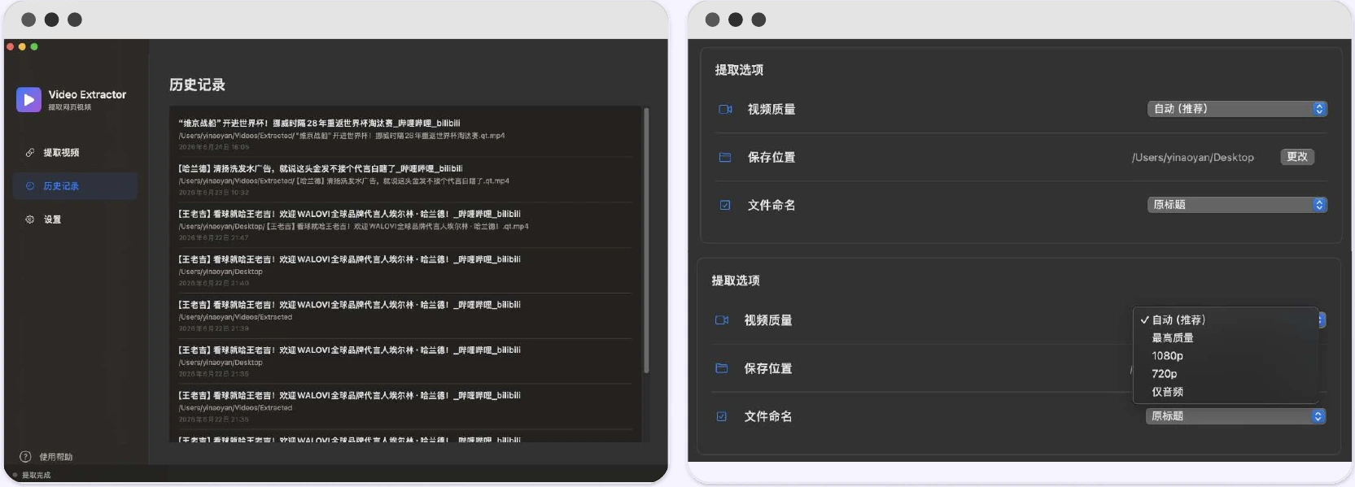
Task: Click the Video Extractor app logo
Action: (x=28, y=100)
